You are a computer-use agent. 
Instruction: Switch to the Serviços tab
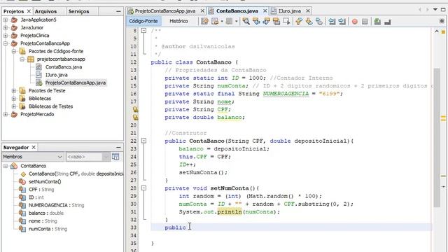(x=78, y=11)
